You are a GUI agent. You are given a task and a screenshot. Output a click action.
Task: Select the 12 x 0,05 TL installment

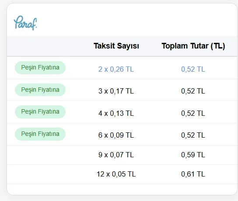tap(116, 174)
